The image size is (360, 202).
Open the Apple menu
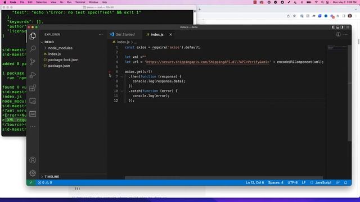[5, 2]
